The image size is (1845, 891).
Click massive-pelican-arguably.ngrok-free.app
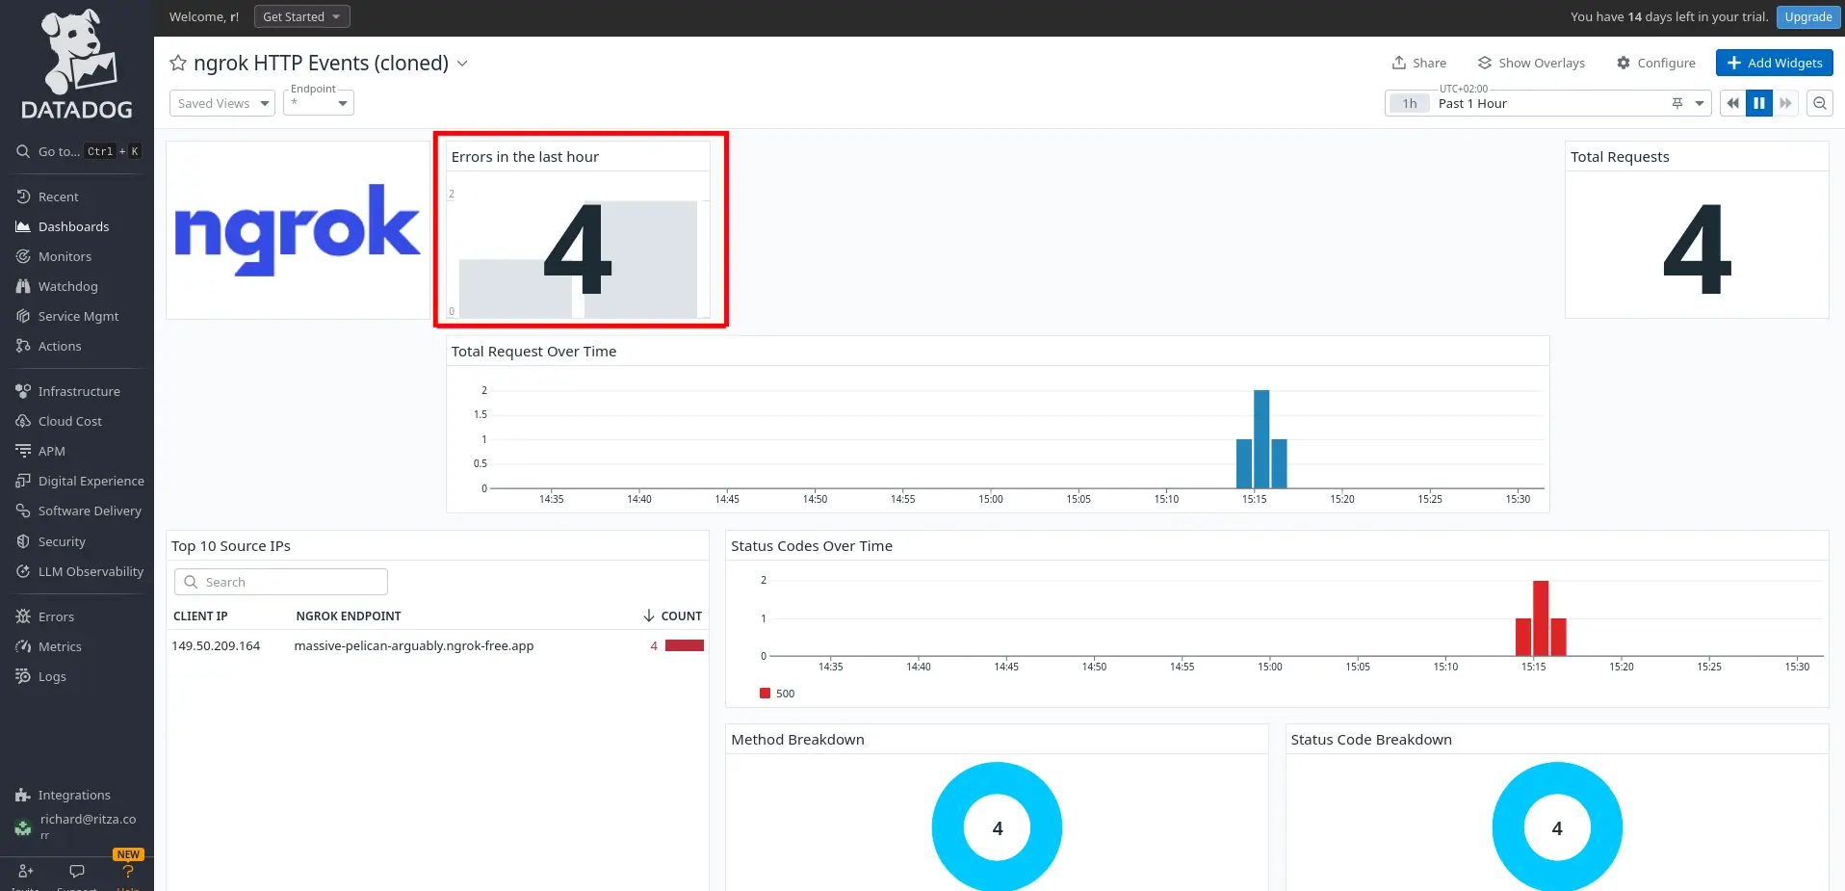click(414, 645)
